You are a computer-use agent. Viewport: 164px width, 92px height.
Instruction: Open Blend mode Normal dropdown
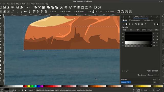click(x=153, y=75)
